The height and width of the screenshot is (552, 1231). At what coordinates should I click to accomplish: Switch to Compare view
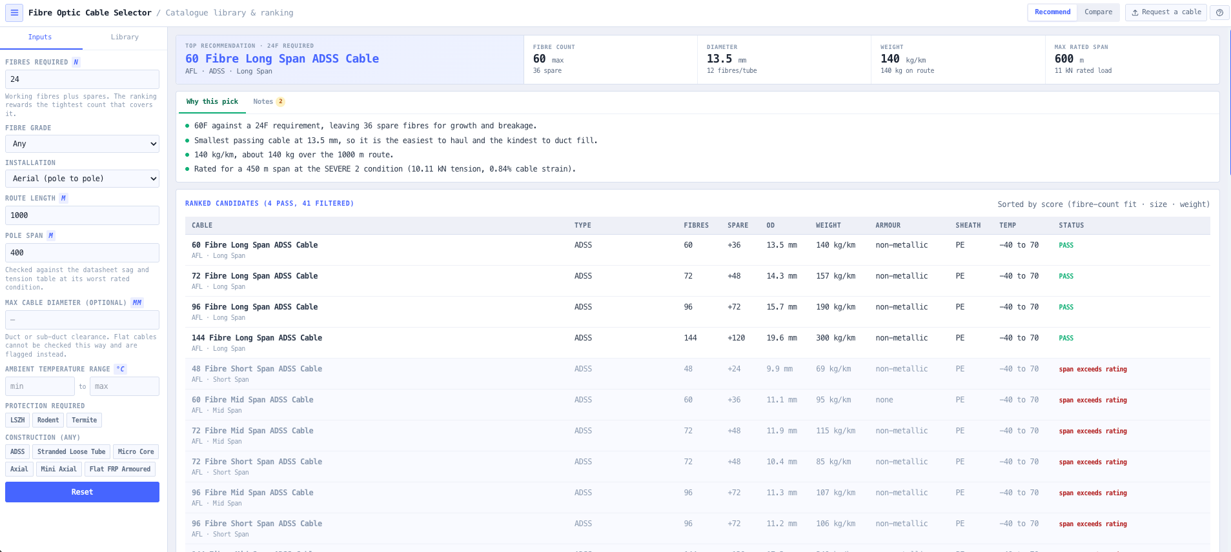tap(1098, 12)
